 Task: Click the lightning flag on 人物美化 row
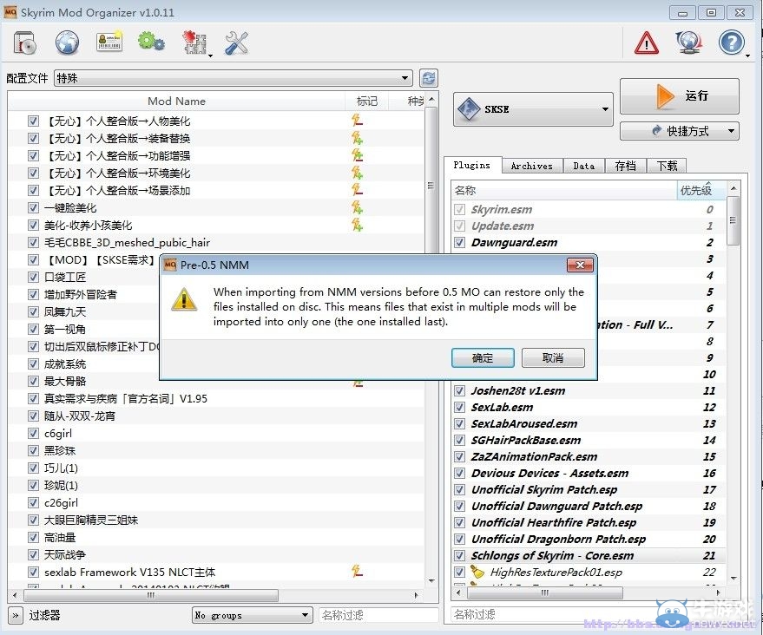click(x=357, y=121)
